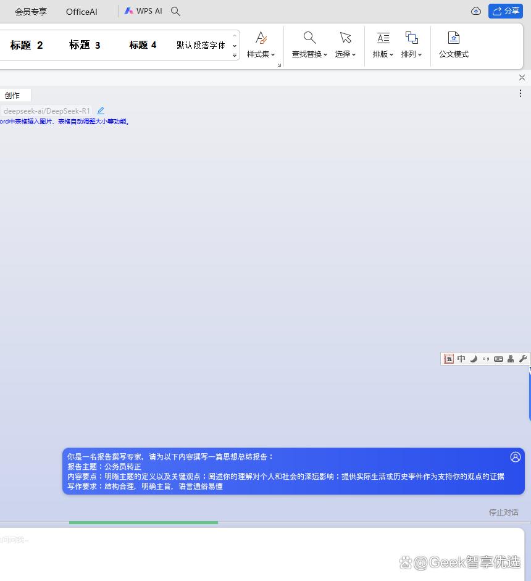
Task: Open the 会员专享 tab
Action: click(31, 12)
